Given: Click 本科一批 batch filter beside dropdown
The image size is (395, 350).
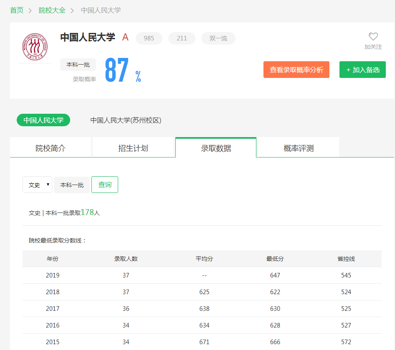Looking at the screenshot, I should pos(72,185).
